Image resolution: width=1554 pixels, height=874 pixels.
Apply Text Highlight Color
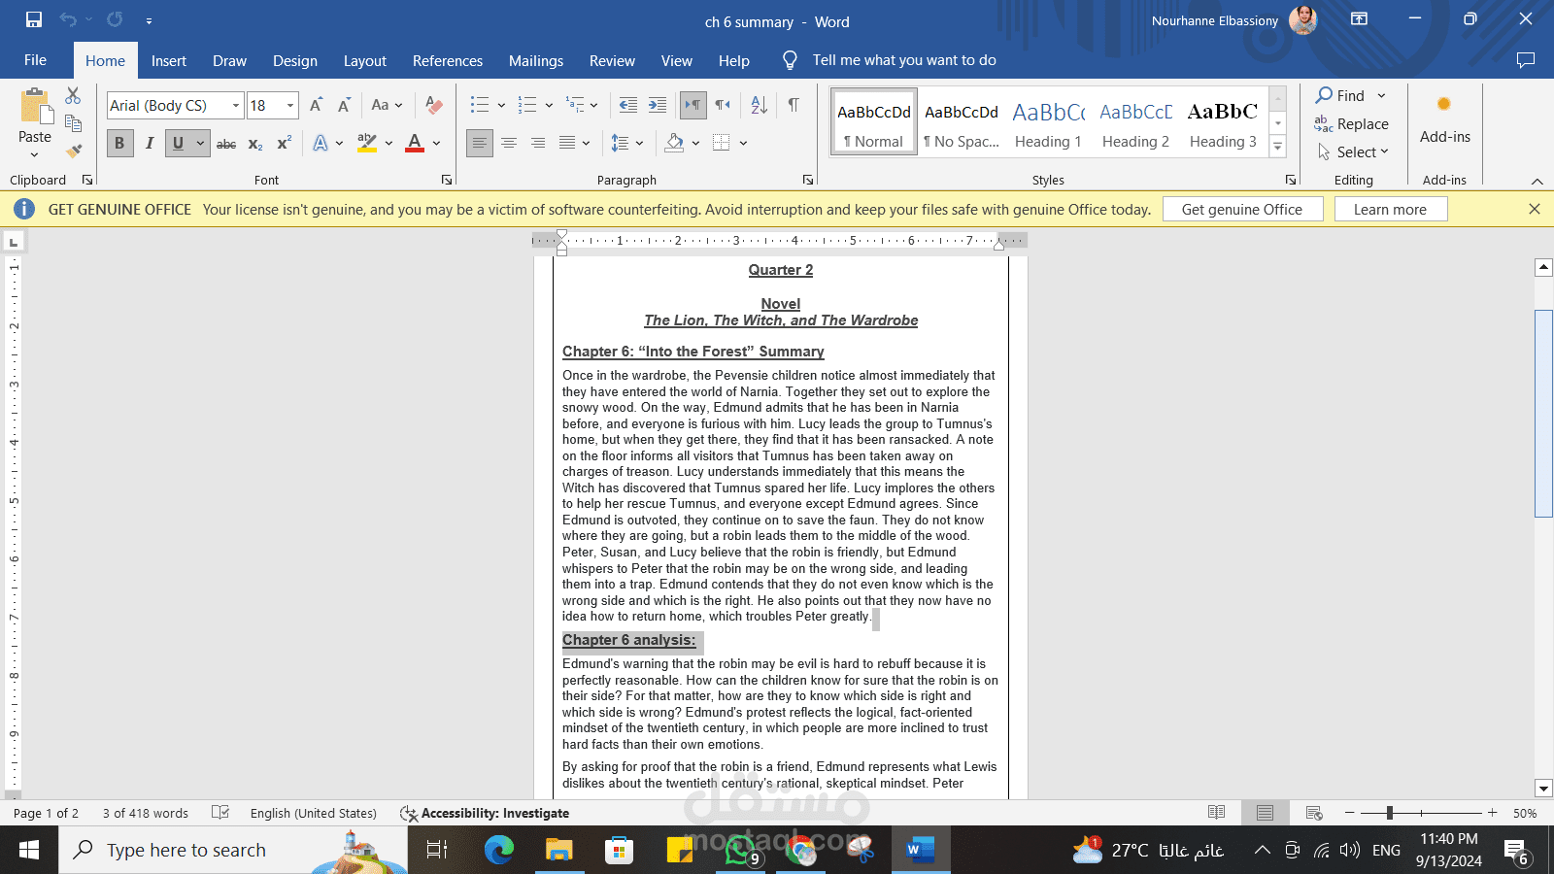[x=367, y=143]
